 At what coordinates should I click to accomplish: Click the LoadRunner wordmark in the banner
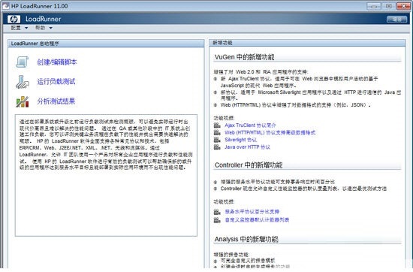[44, 19]
